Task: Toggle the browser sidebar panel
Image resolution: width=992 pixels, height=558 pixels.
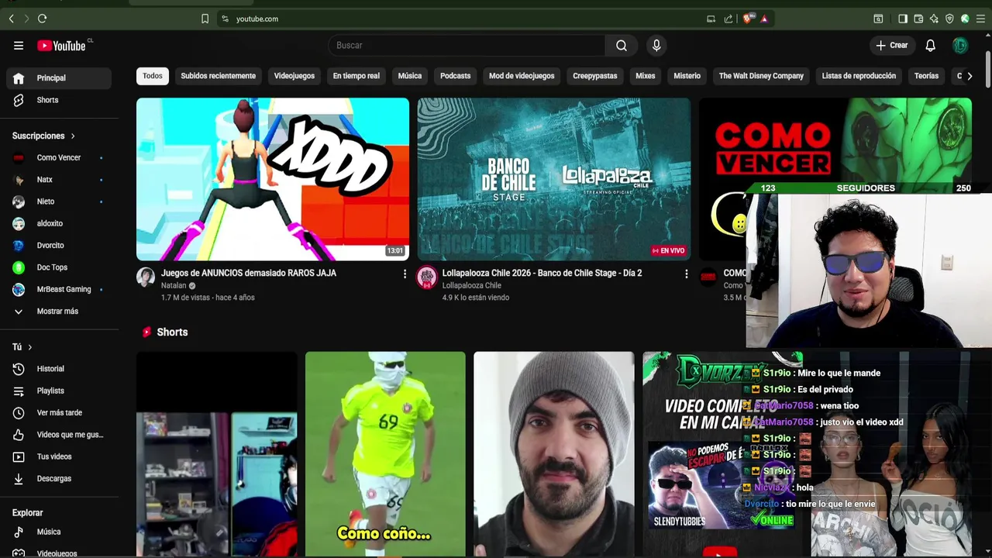Action: click(903, 19)
